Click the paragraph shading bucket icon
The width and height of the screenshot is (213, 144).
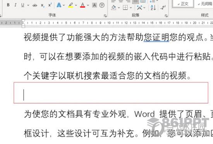pyautogui.click(x=113, y=7)
